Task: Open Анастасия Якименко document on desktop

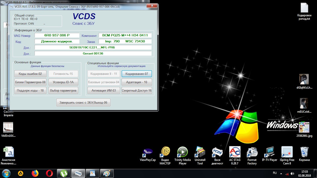Action: [x=8, y=155]
